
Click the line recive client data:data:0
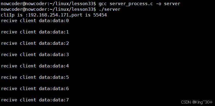tap(35, 20)
